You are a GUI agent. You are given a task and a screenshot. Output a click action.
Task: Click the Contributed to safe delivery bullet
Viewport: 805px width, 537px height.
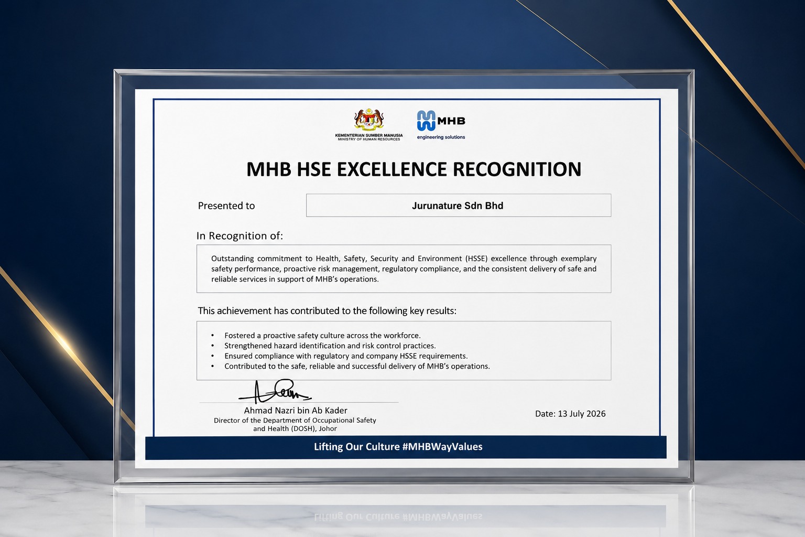(357, 366)
